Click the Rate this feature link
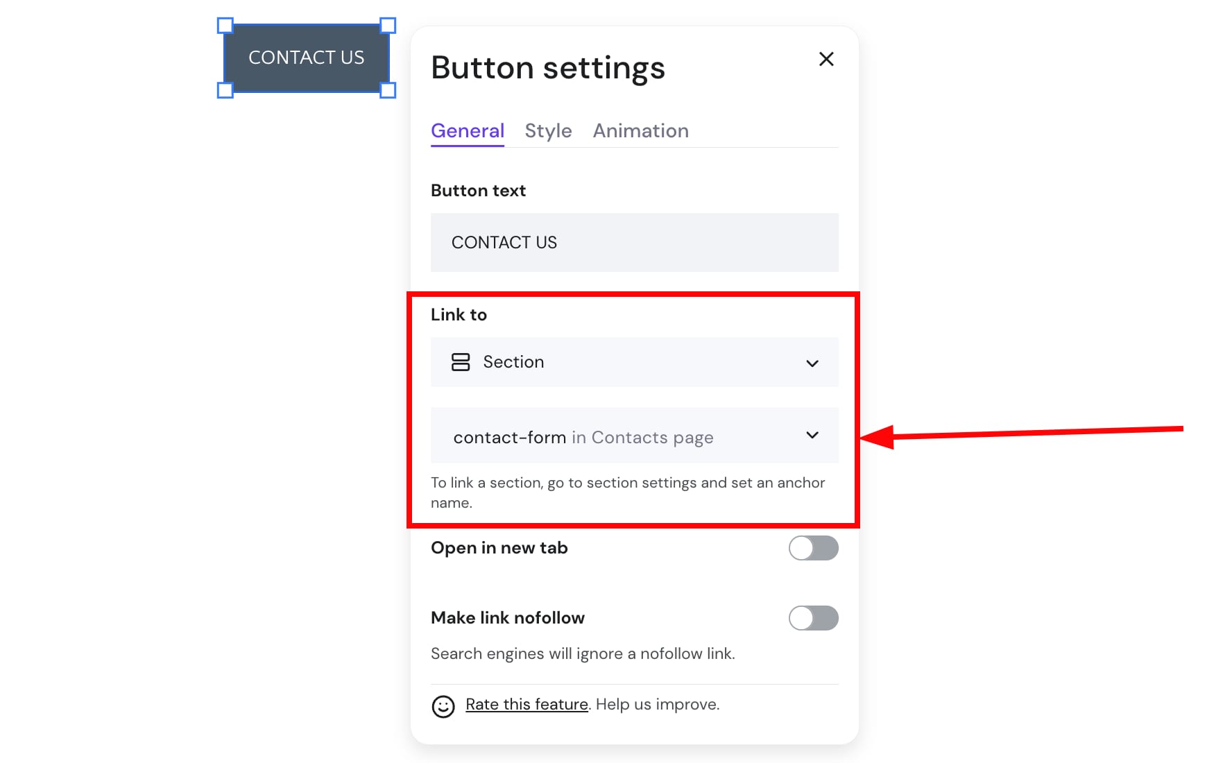1207x763 pixels. pyautogui.click(x=526, y=704)
